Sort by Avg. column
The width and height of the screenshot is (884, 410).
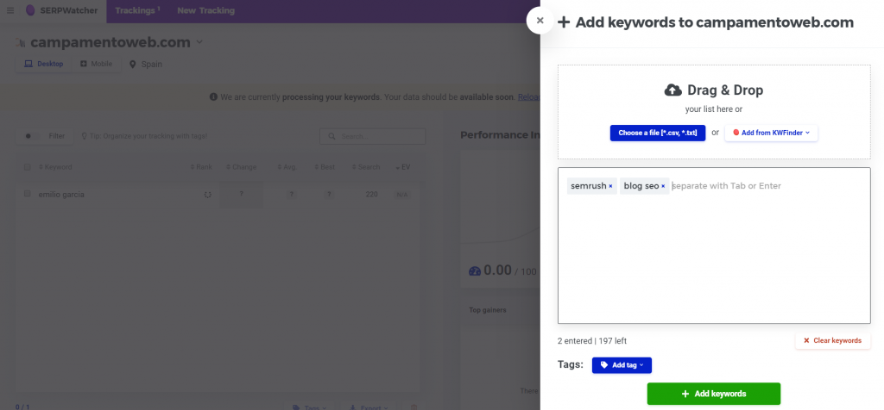[287, 167]
